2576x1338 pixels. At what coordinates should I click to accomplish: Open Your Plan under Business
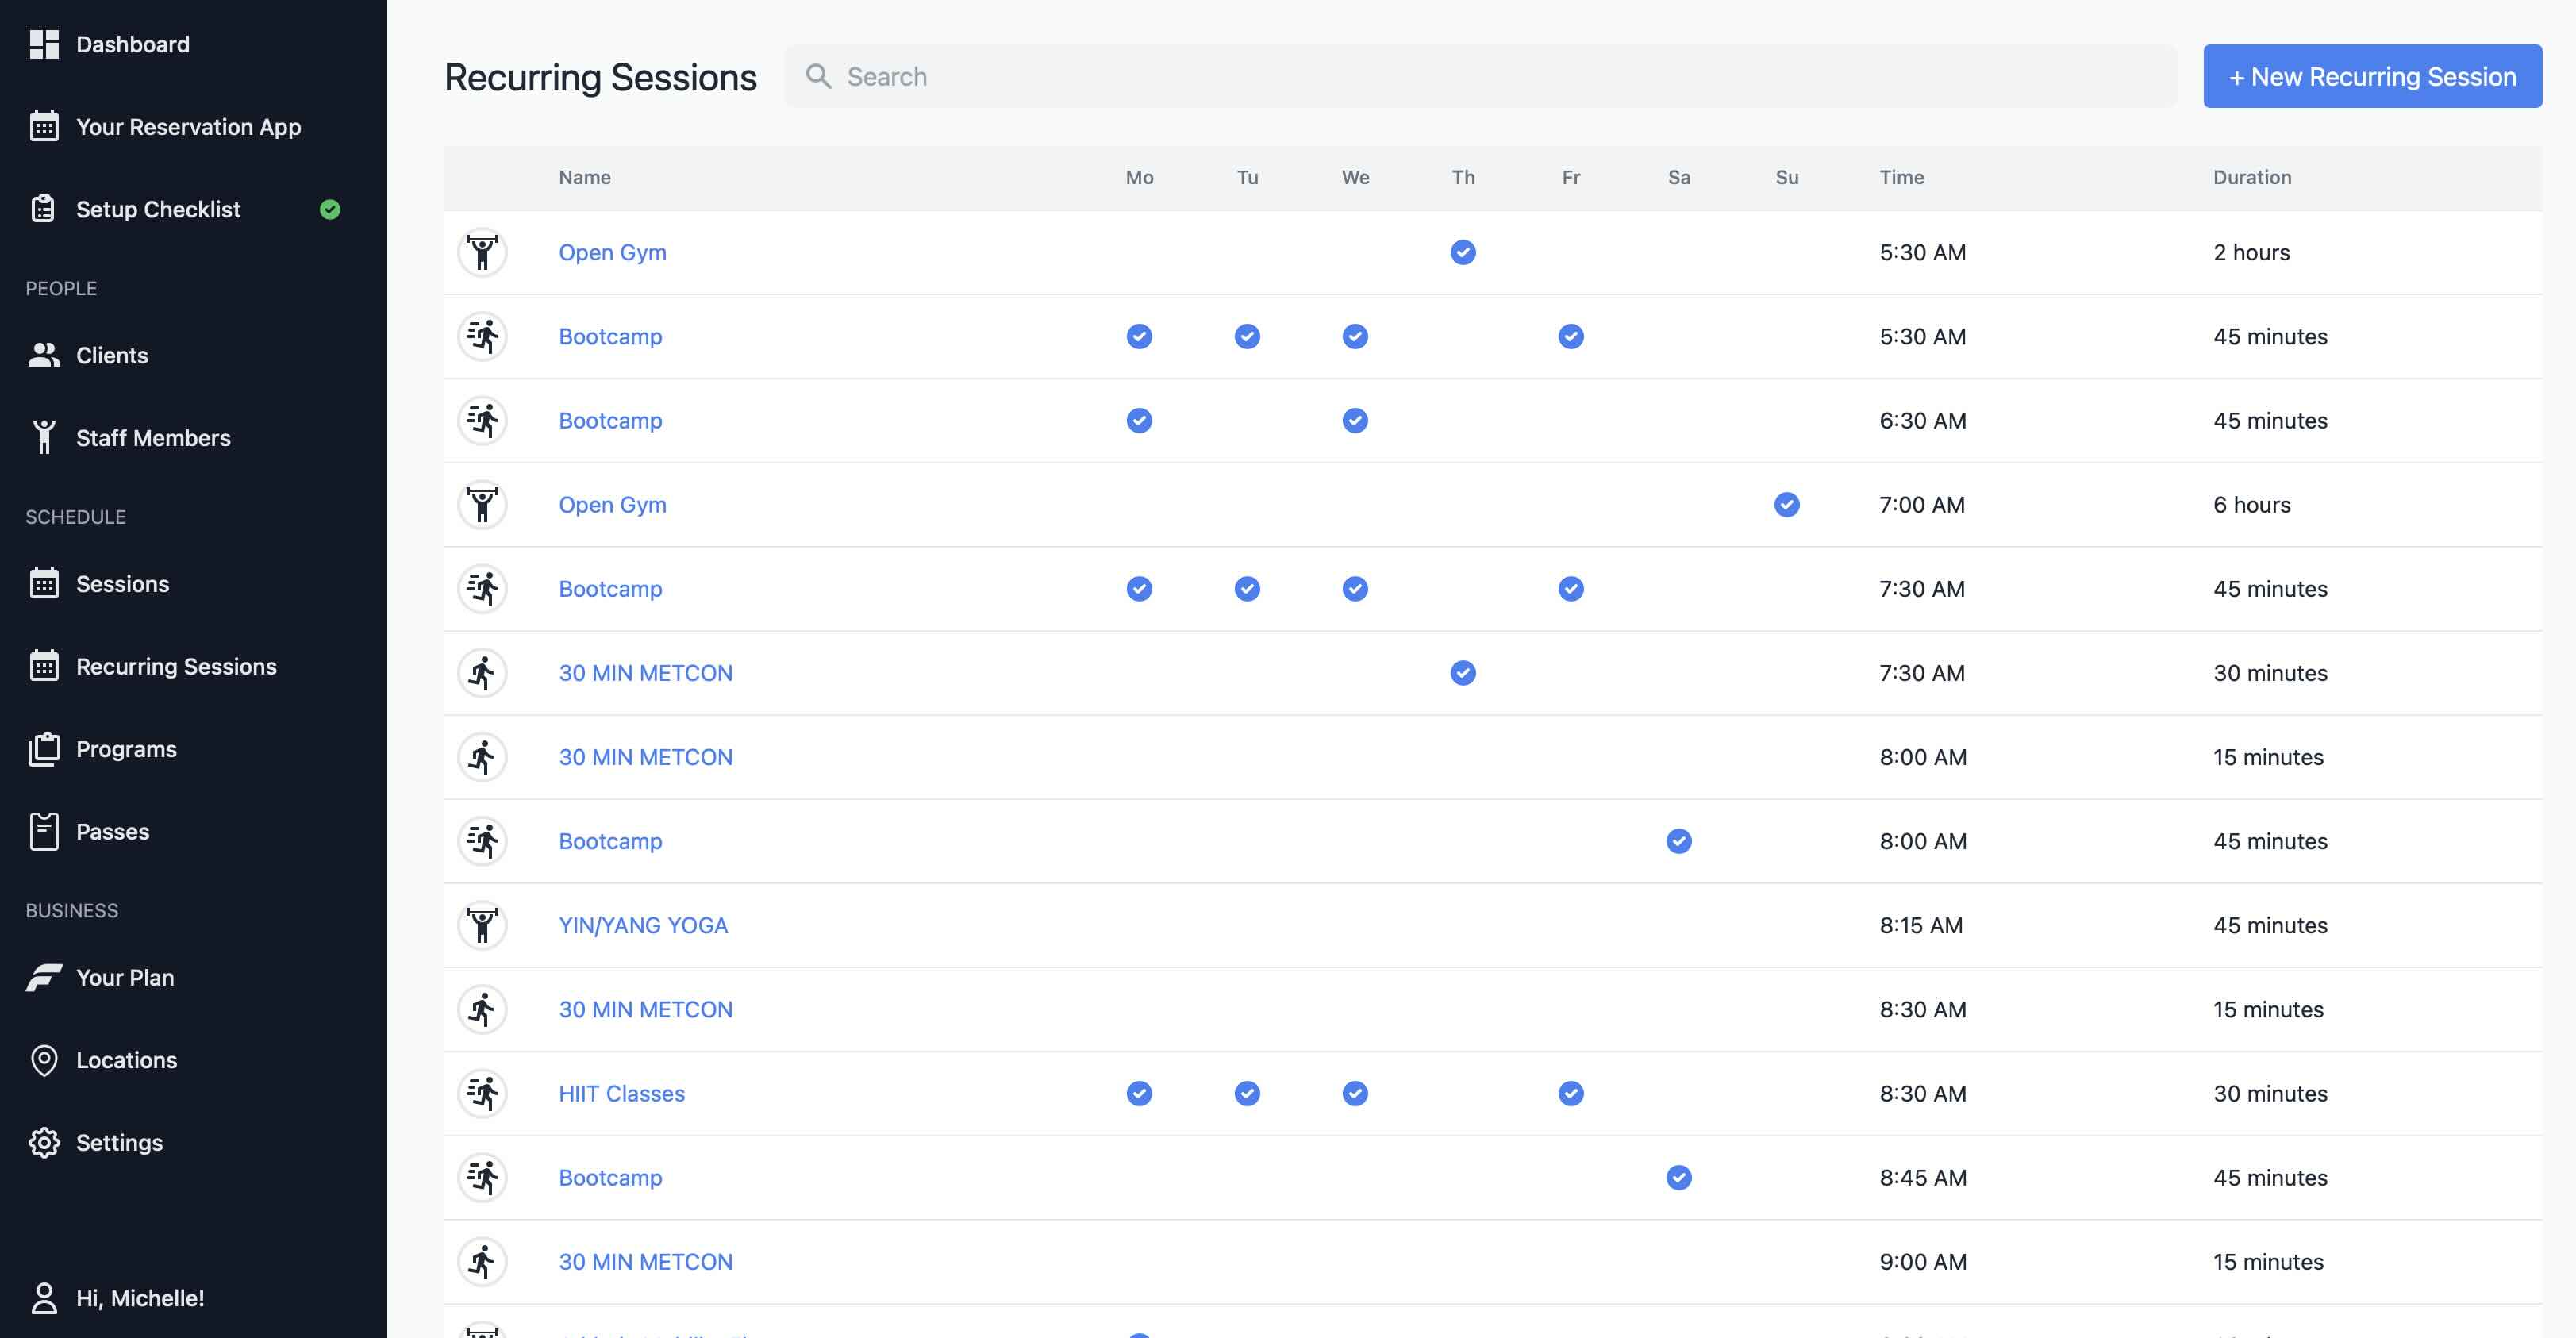coord(125,978)
